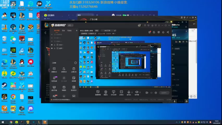Select 全屏 1 source row
The height and width of the screenshot is (125, 222).
click(x=64, y=48)
